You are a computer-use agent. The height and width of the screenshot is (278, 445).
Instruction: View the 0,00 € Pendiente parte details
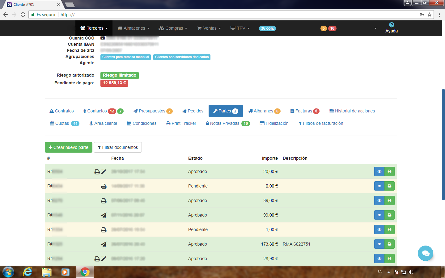coord(379,186)
